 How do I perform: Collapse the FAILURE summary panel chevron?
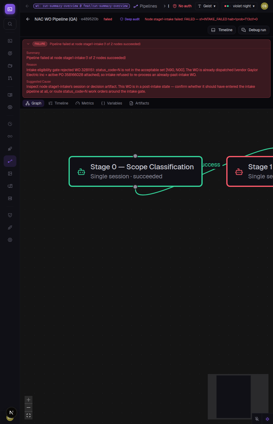tap(28, 44)
